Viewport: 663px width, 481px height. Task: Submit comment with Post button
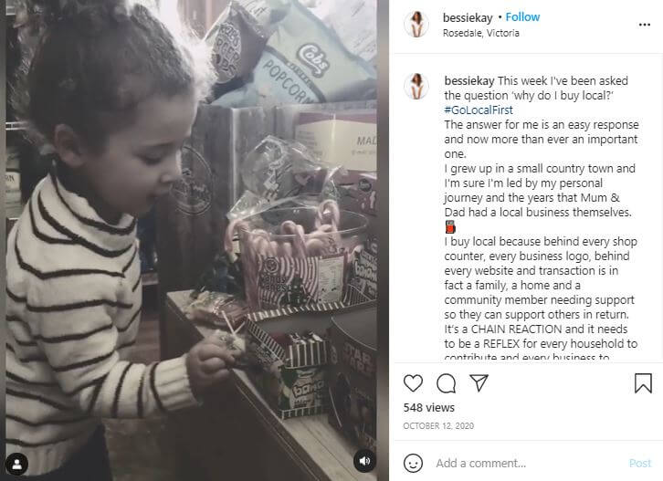pos(640,463)
